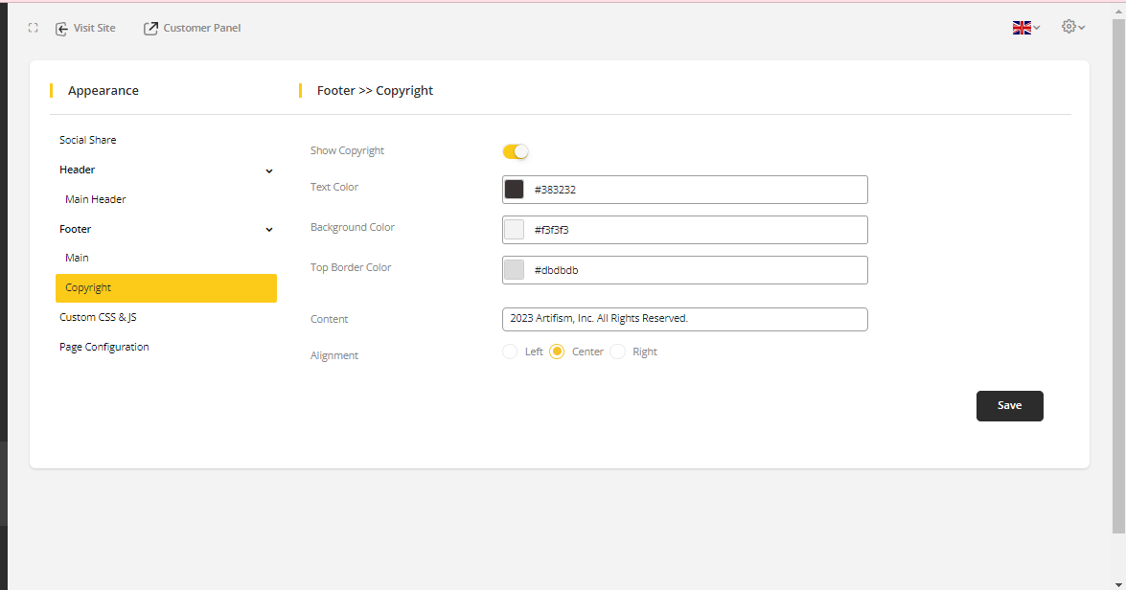
Task: Select the Right alignment radio button
Action: coord(618,352)
